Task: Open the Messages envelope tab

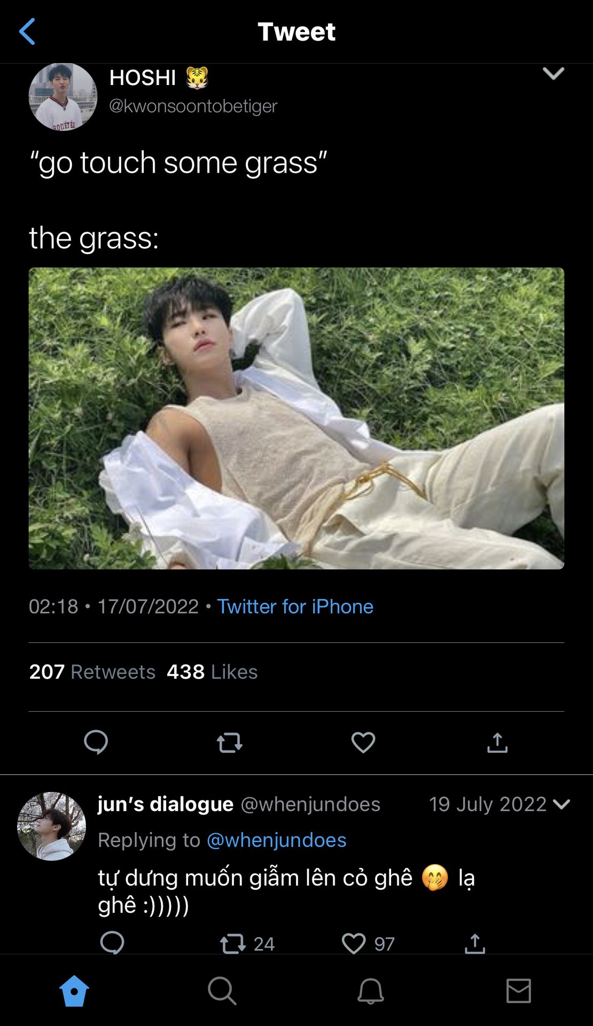Action: [518, 991]
